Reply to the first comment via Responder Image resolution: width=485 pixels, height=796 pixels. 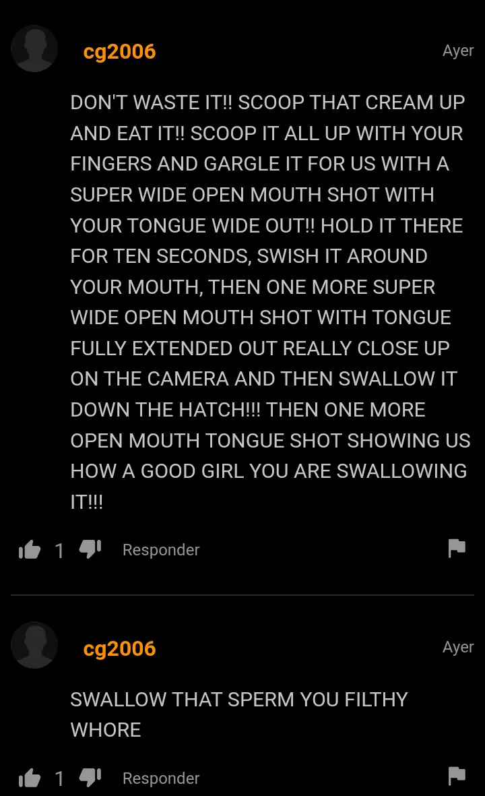coord(161,550)
